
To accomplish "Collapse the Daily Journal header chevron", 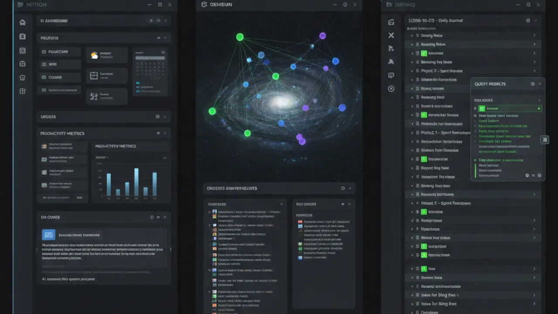I will 536,20.
